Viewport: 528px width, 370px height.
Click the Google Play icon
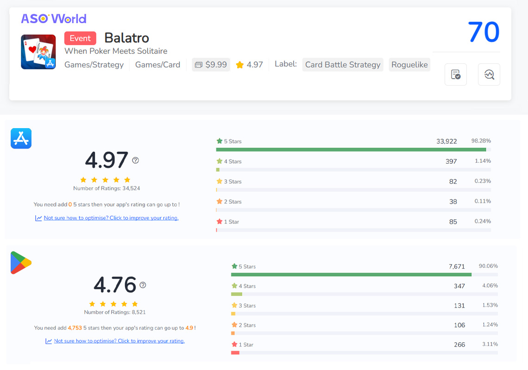(21, 263)
